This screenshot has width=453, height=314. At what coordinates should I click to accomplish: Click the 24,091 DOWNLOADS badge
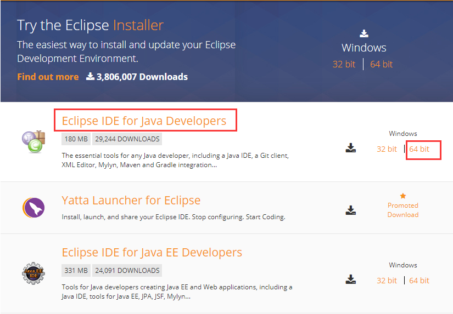coord(127,271)
